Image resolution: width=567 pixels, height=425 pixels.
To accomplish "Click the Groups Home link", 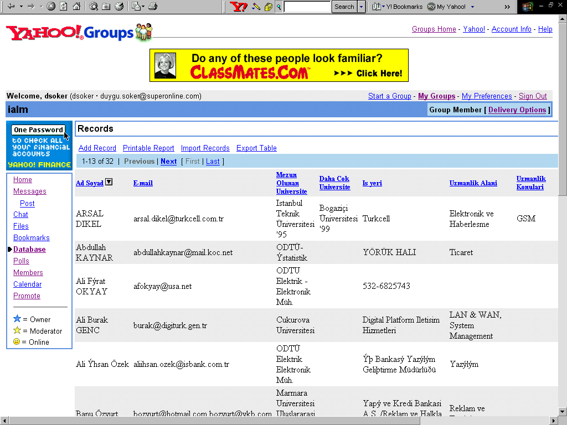I will coord(434,29).
